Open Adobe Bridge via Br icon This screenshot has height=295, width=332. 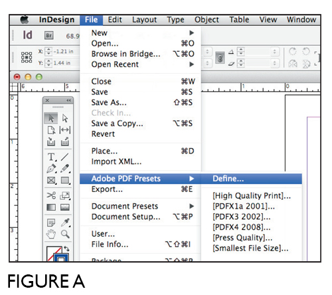(49, 35)
